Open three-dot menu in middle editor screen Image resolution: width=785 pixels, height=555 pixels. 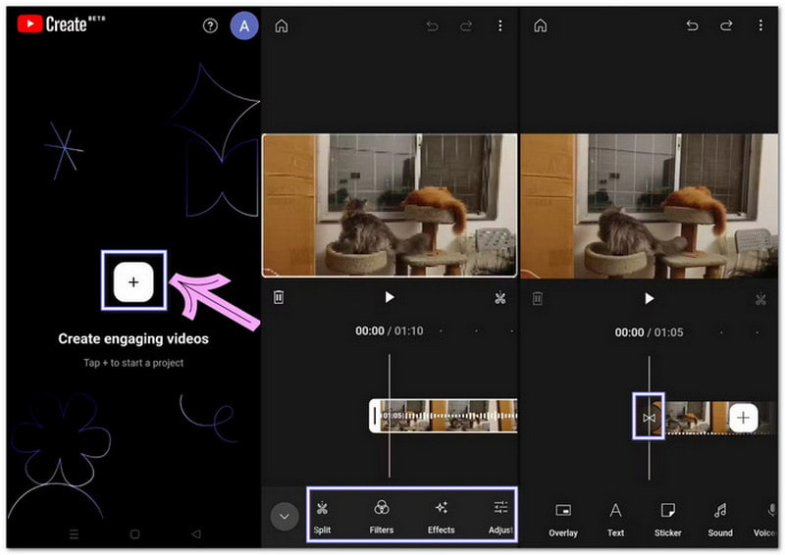pyautogui.click(x=499, y=25)
